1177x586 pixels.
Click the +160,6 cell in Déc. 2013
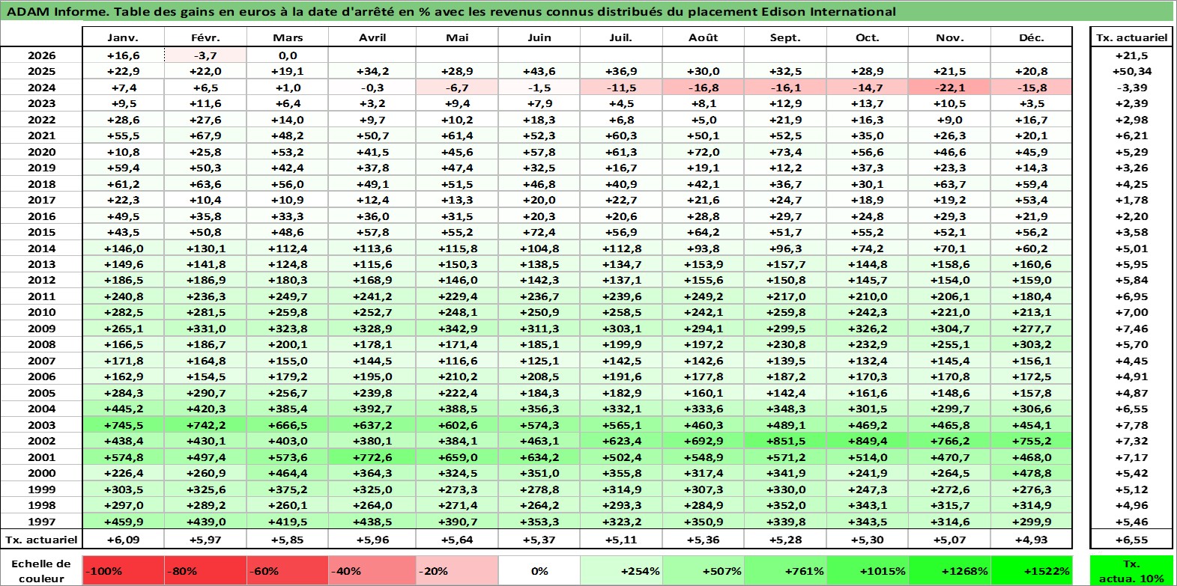pyautogui.click(x=1032, y=264)
